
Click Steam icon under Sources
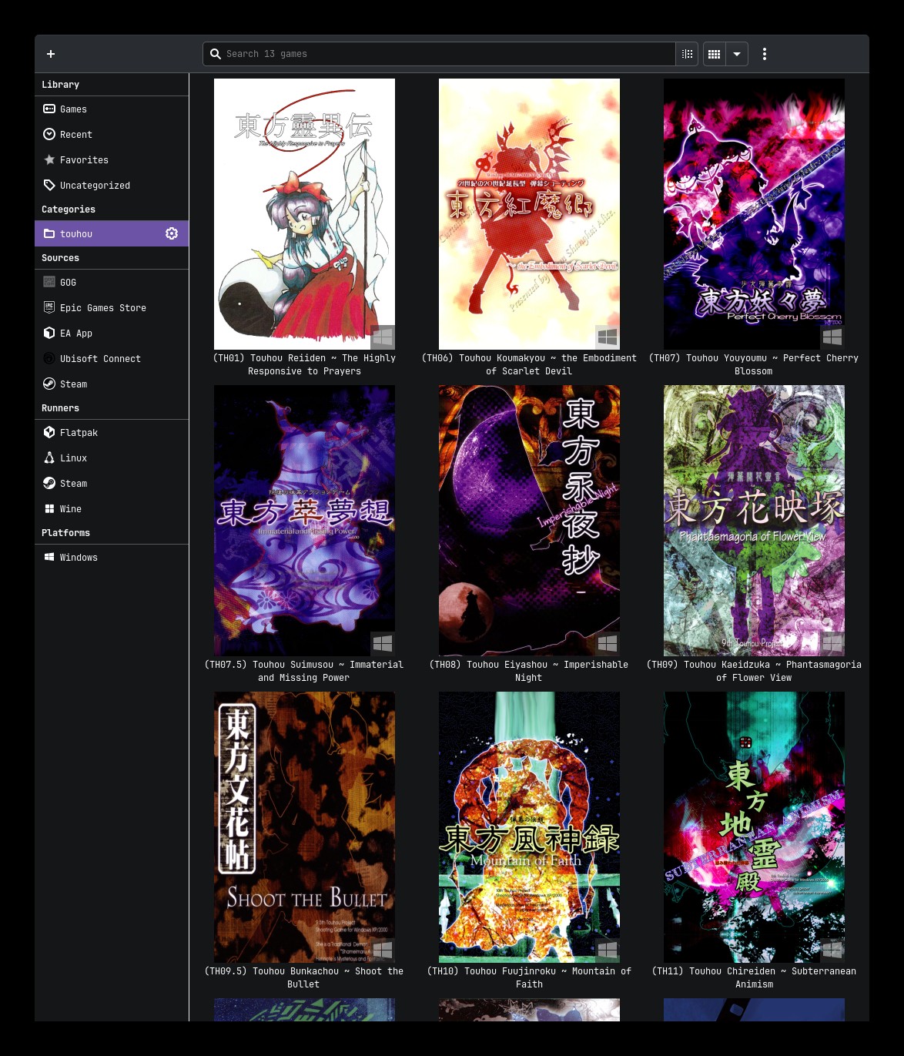[x=49, y=384]
